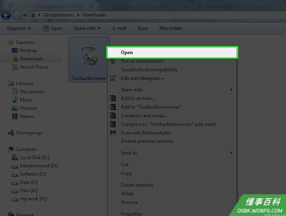Screen dimensions: 286x216
Task: Create a New folder from toolbar
Action: [171, 28]
